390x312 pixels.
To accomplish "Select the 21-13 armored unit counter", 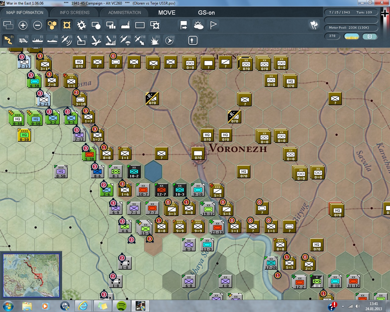I will (x=217, y=228).
